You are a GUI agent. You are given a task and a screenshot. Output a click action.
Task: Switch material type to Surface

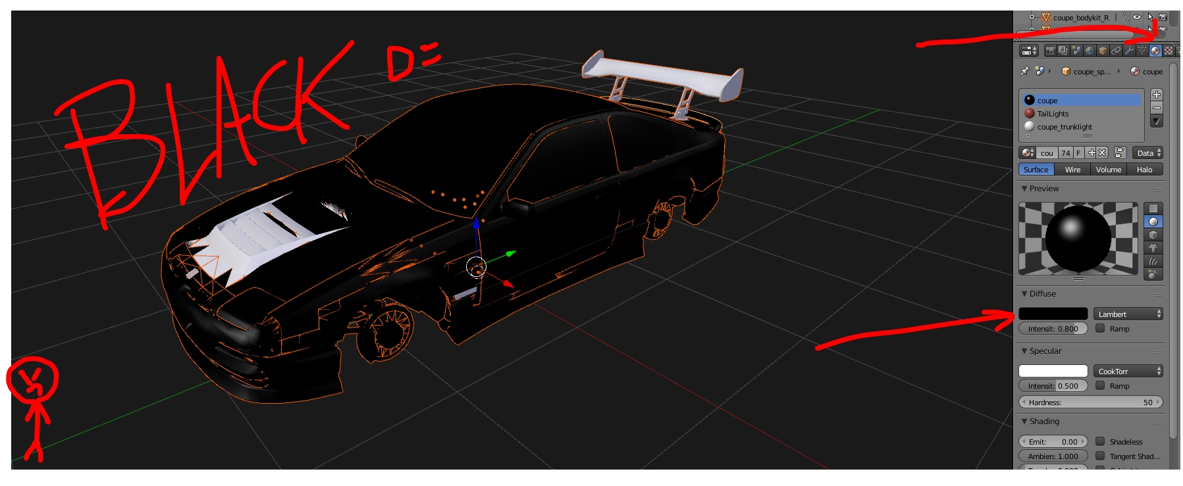point(1036,170)
